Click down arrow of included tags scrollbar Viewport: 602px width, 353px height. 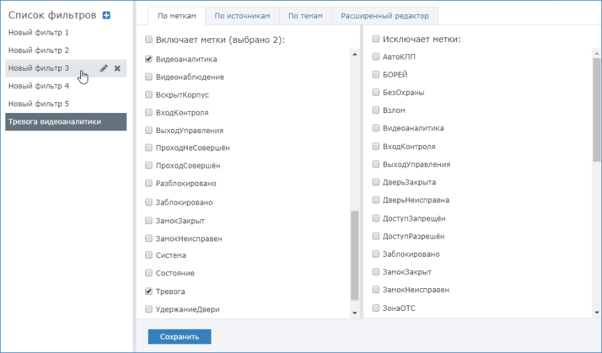(355, 314)
